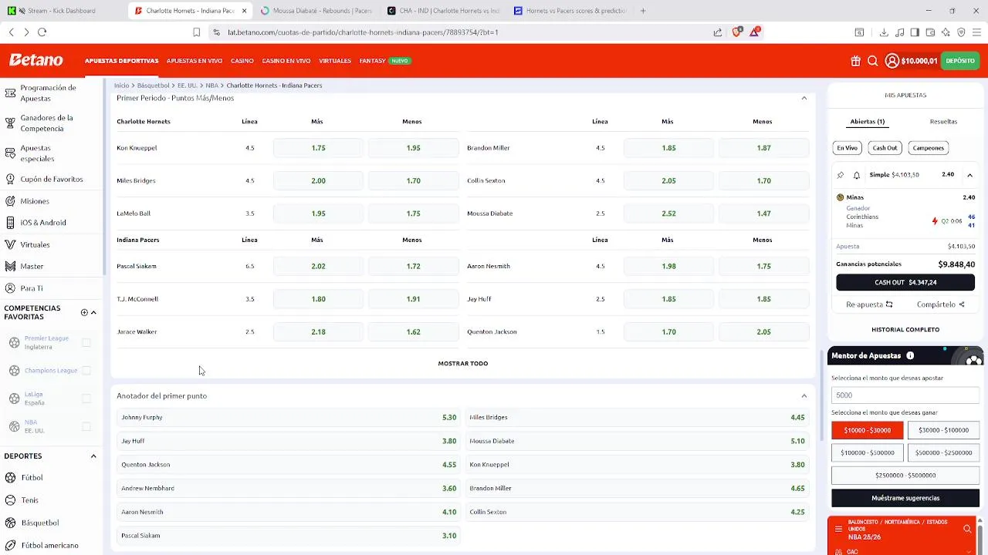Collapse the Competencias Favoritas list

(x=93, y=312)
